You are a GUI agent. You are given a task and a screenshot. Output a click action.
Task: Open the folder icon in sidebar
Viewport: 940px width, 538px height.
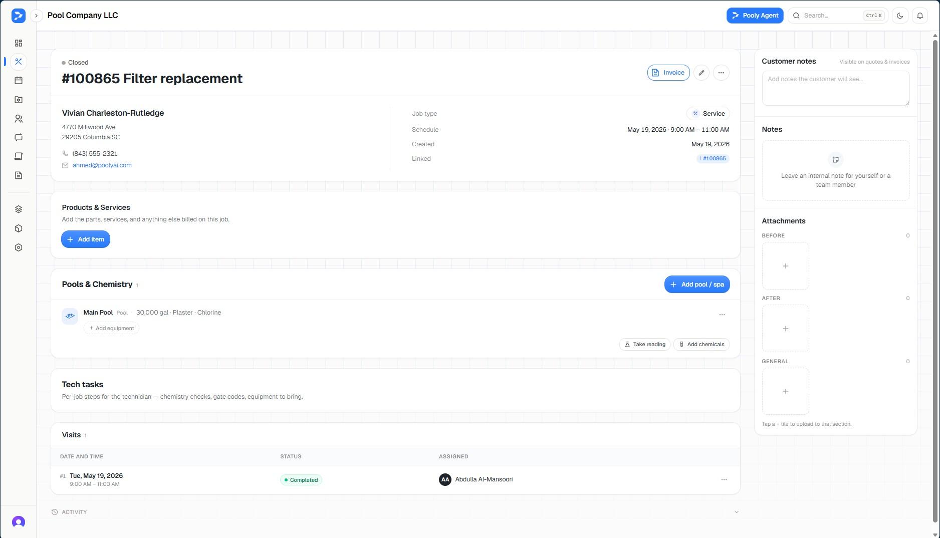coord(19,100)
